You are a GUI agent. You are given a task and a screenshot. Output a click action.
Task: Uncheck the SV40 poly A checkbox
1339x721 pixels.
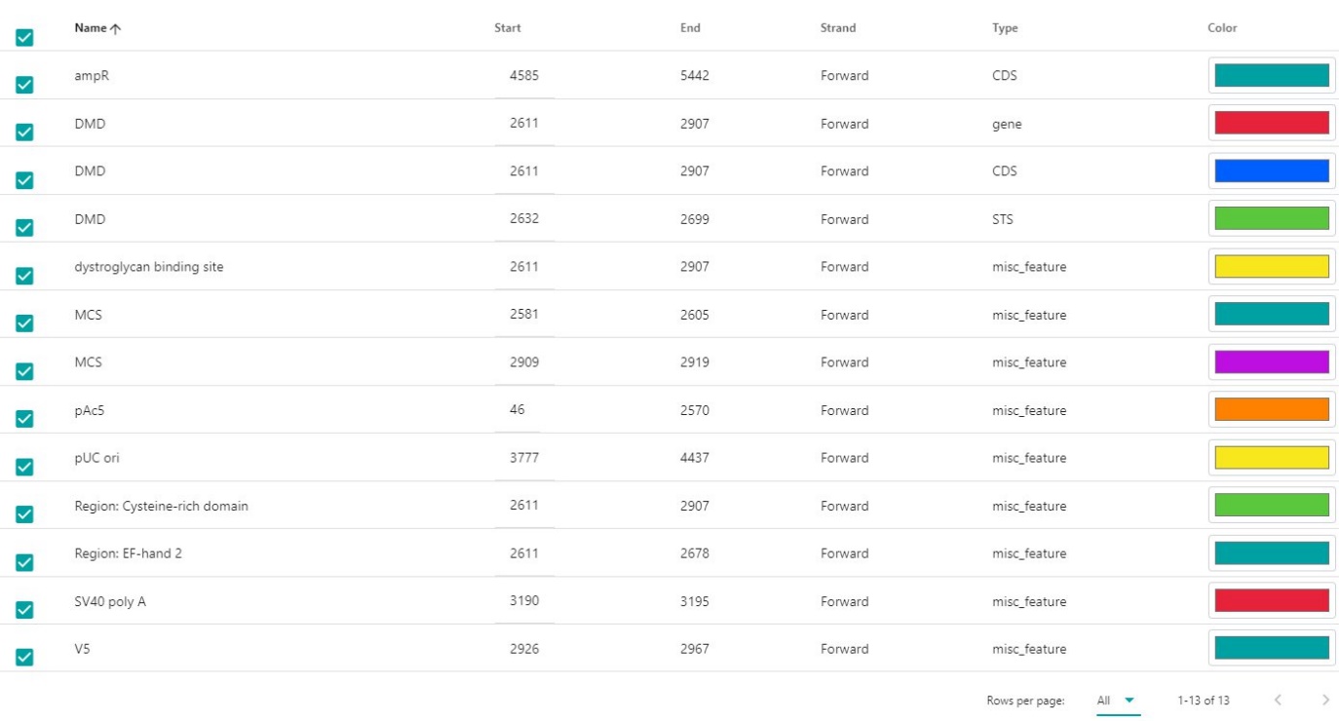pyautogui.click(x=24, y=610)
